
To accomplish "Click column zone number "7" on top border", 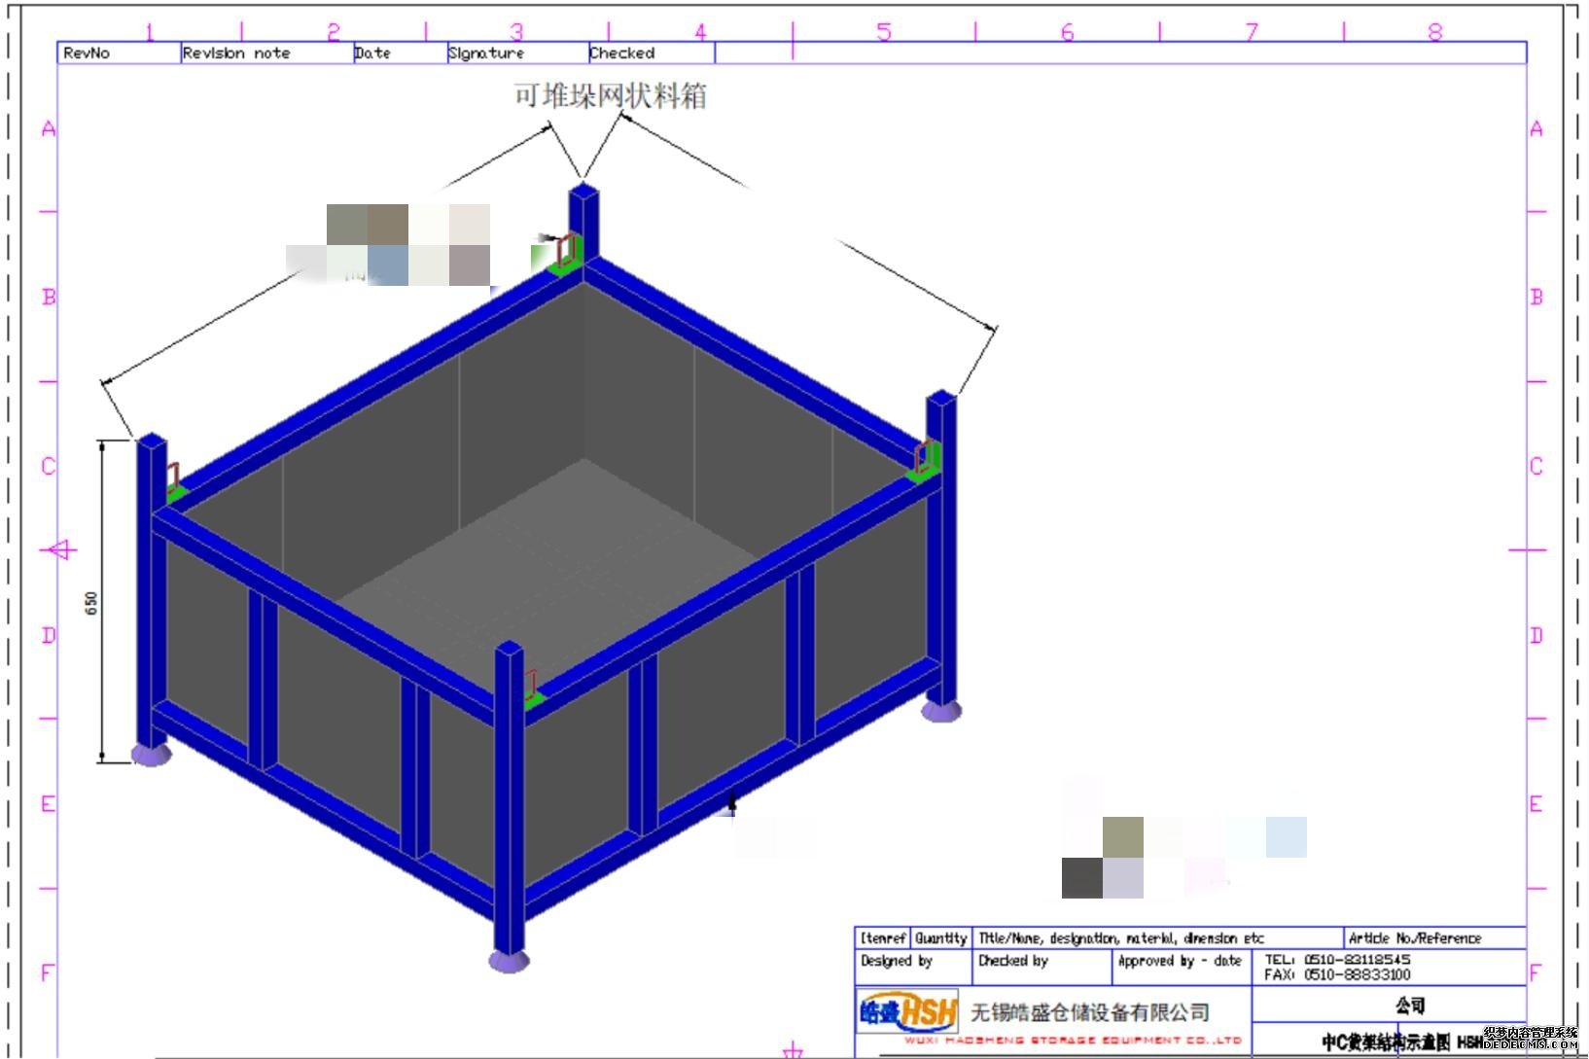I will pyautogui.click(x=1252, y=32).
